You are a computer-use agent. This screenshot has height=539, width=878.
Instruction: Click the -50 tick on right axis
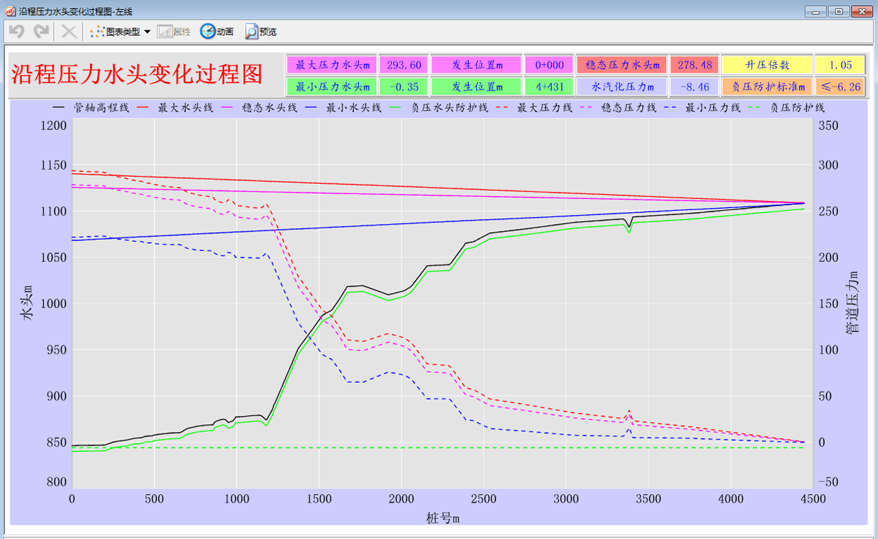(x=828, y=482)
